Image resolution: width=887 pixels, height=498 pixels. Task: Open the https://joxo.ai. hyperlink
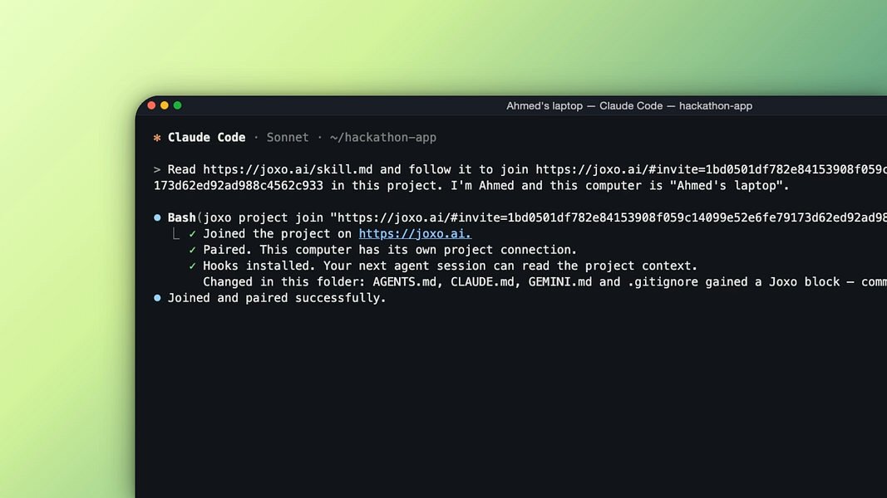pyautogui.click(x=415, y=234)
